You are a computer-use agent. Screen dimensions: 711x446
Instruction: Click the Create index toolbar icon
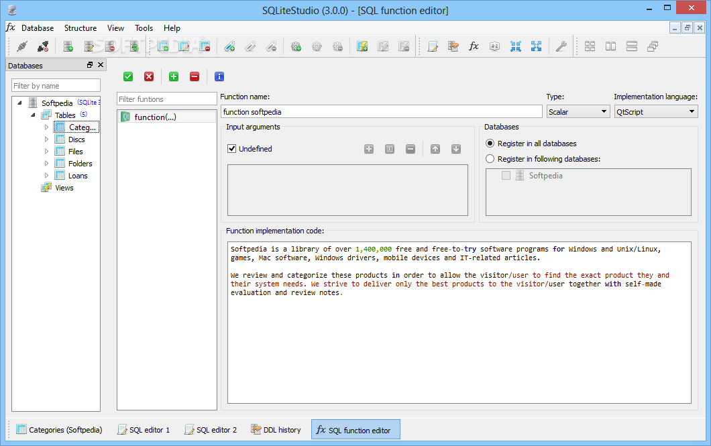[x=229, y=46]
